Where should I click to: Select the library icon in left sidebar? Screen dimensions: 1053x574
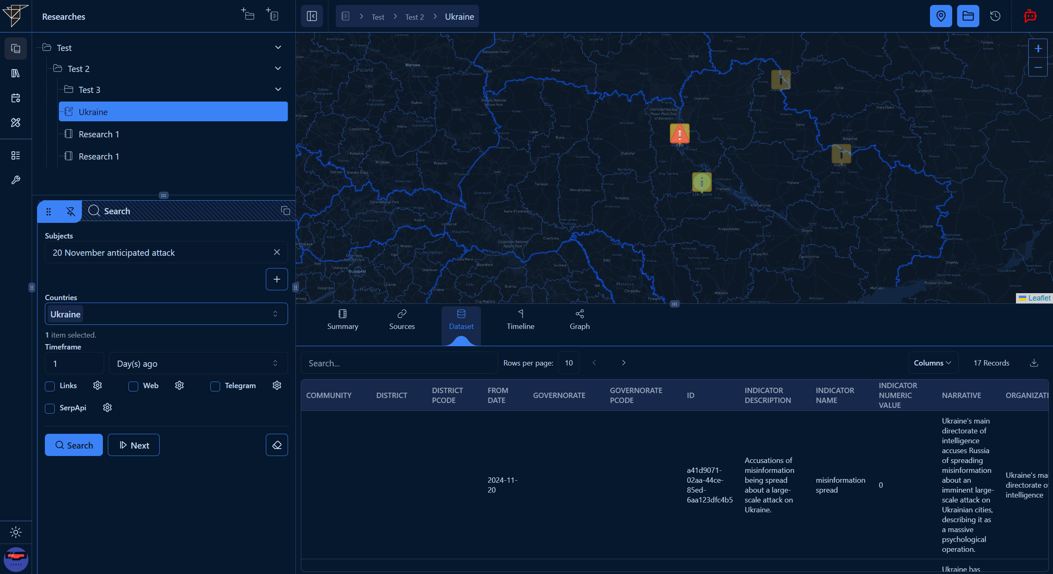(16, 73)
